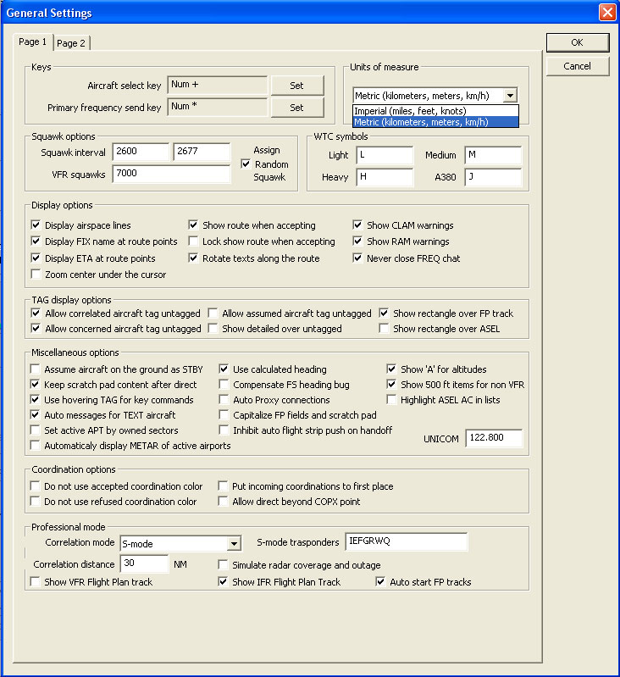Toggle Display ETA at route points

tap(36, 258)
